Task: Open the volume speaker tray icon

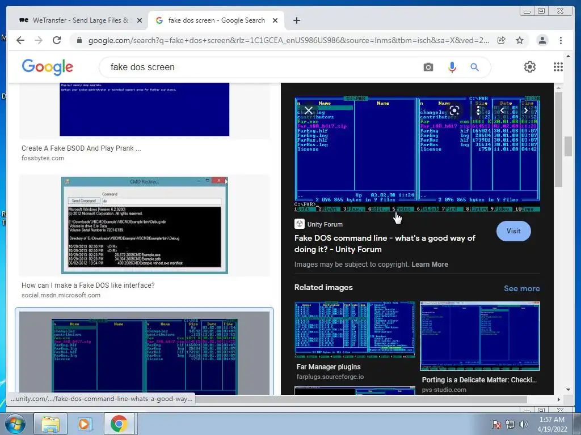Action: (x=524, y=424)
